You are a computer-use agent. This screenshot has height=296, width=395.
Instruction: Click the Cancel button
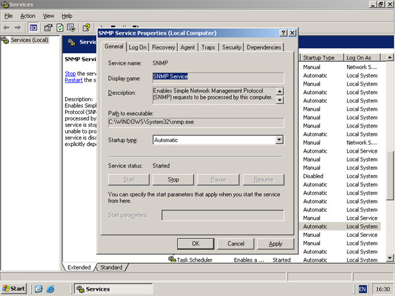pyautogui.click(x=236, y=243)
